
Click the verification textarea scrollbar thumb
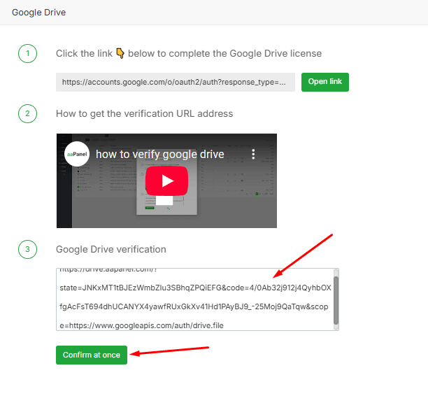click(x=336, y=299)
